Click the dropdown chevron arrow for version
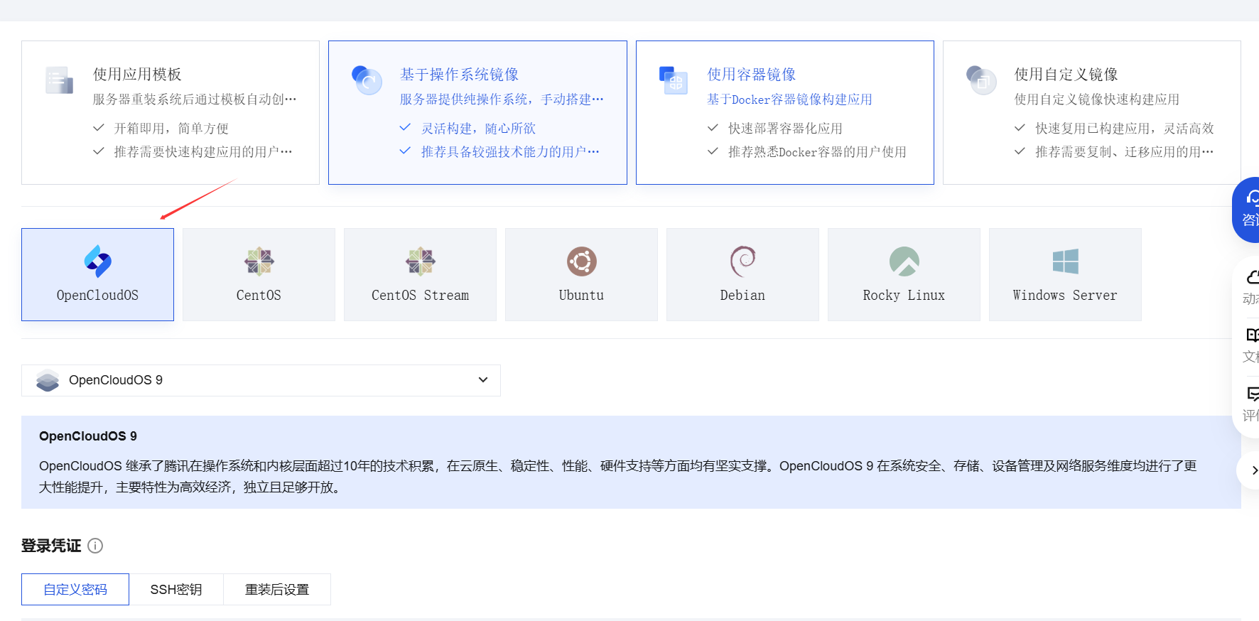This screenshot has height=621, width=1259. (483, 380)
